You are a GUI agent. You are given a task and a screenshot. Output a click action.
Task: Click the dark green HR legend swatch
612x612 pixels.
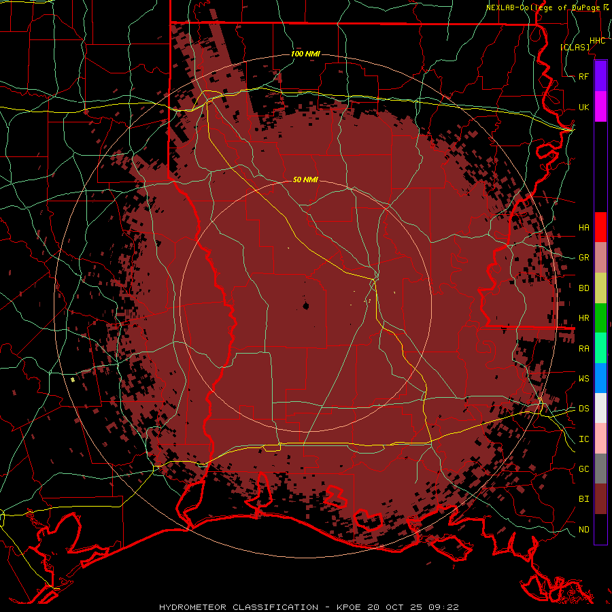click(x=600, y=318)
